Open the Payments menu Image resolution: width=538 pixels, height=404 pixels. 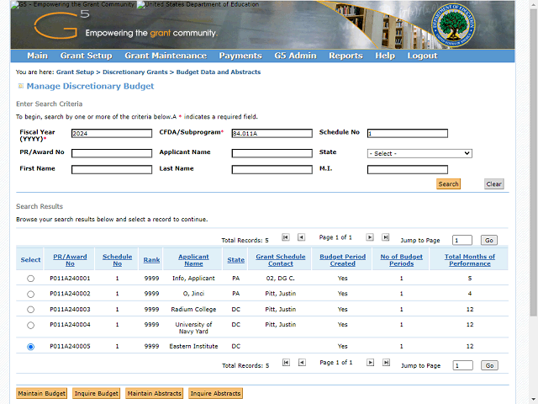240,56
